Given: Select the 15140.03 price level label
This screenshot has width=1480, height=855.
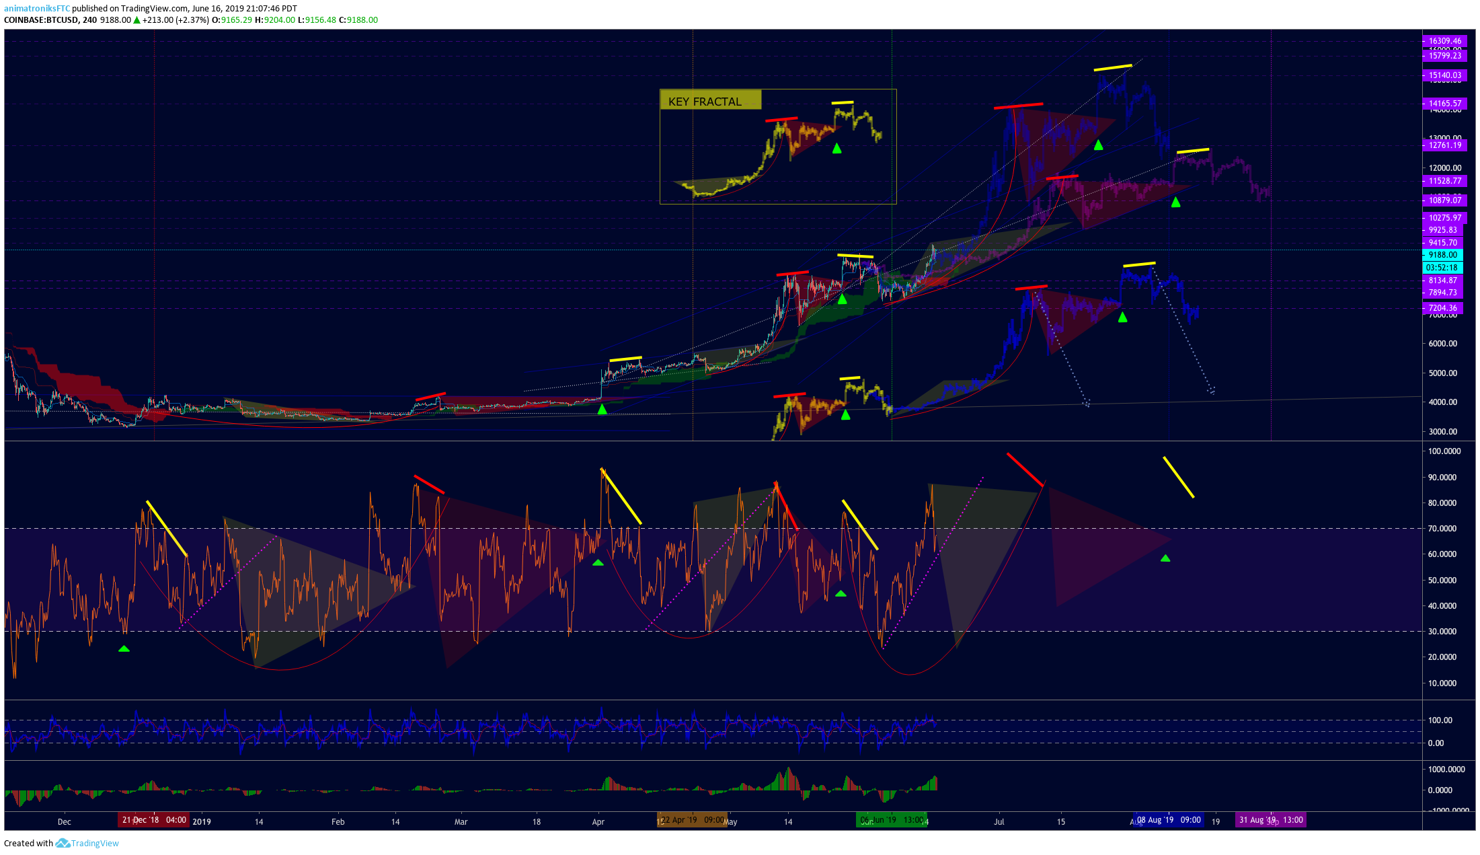Looking at the screenshot, I should (1444, 75).
